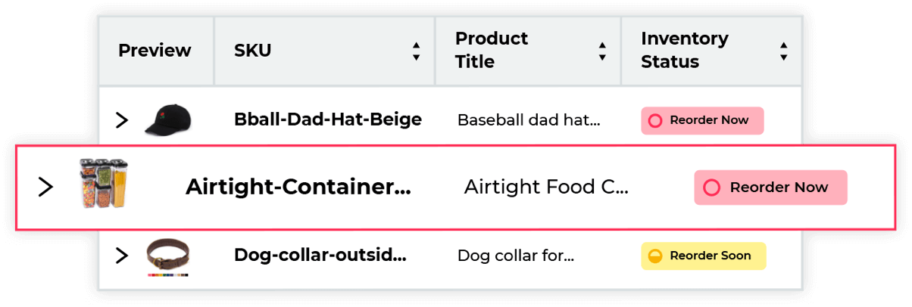This screenshot has width=912, height=307.
Task: Click the Baseball dad hat product title
Action: [x=529, y=119]
